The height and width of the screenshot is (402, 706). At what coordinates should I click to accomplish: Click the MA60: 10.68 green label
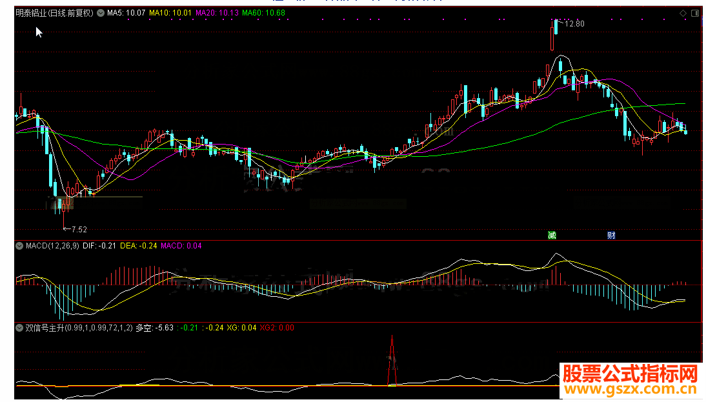263,13
